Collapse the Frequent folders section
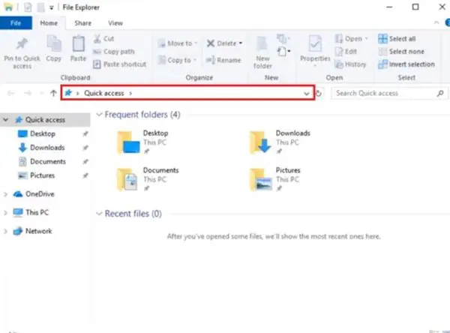Viewport: 450px width, 333px height. [x=99, y=115]
